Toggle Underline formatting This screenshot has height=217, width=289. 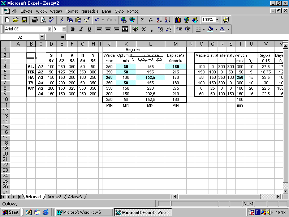pyautogui.click(x=89, y=29)
